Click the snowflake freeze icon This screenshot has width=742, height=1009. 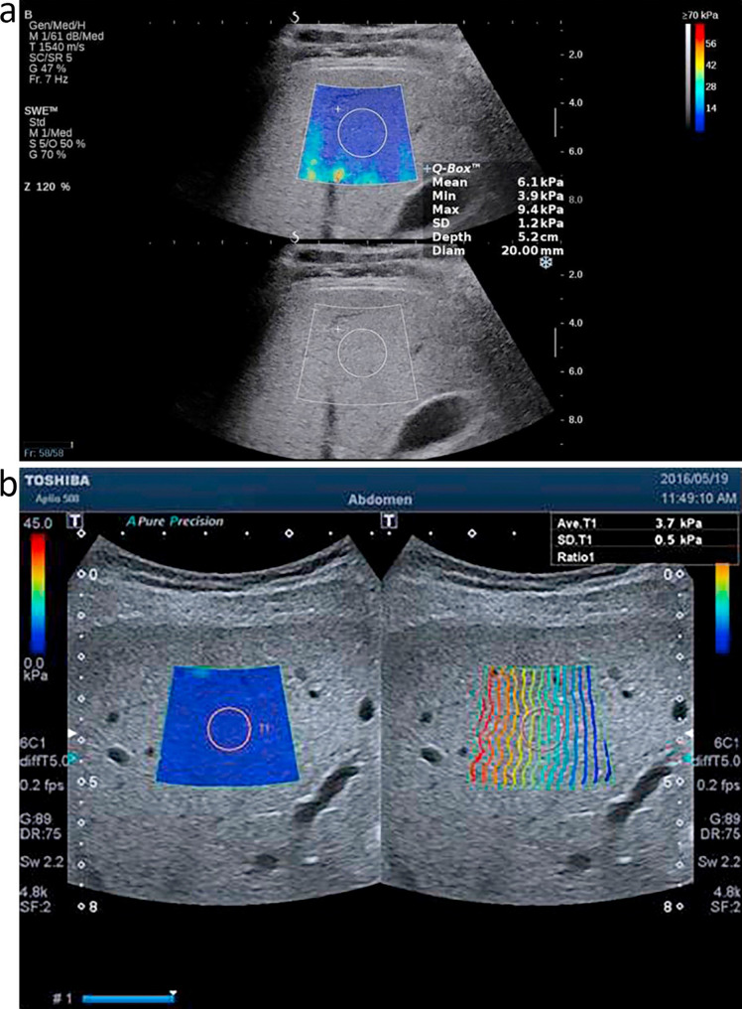[546, 262]
